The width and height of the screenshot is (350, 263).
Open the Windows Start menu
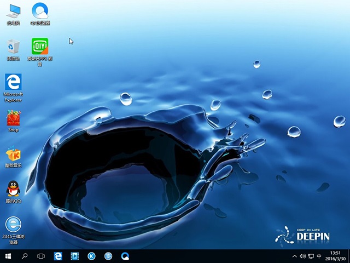point(8,256)
